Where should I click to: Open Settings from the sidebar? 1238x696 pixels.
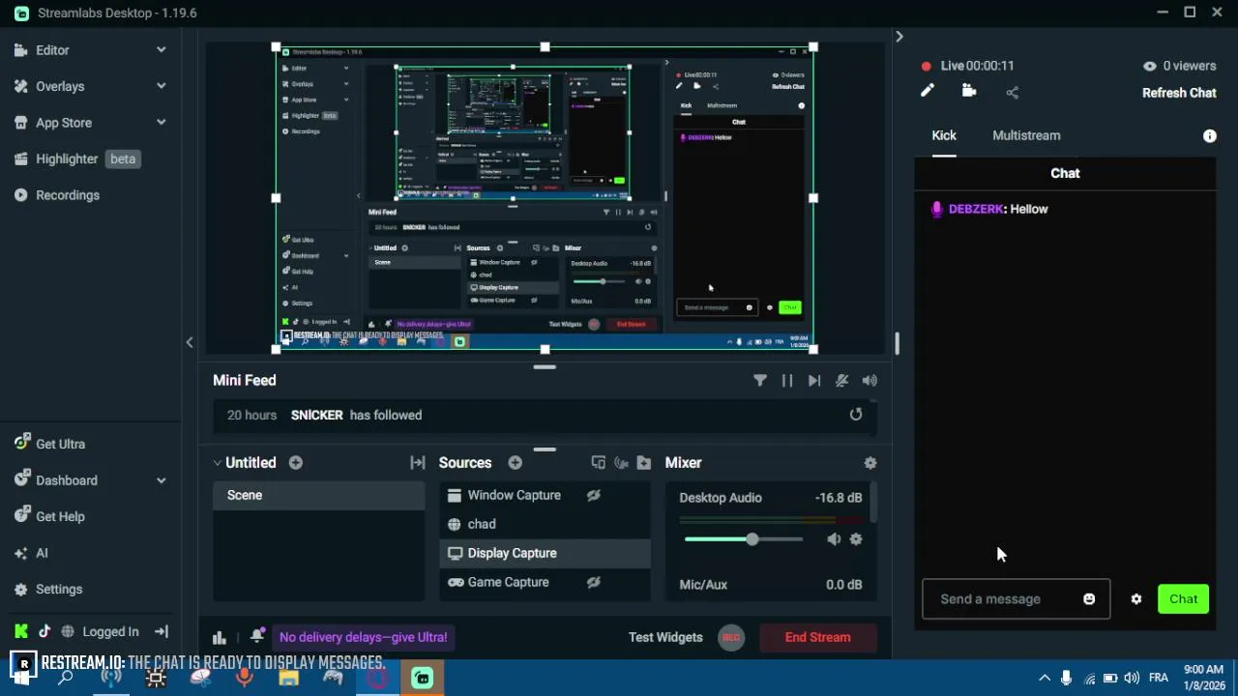[x=59, y=589]
